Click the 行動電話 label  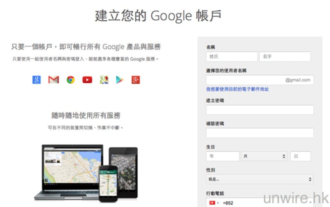point(215,193)
